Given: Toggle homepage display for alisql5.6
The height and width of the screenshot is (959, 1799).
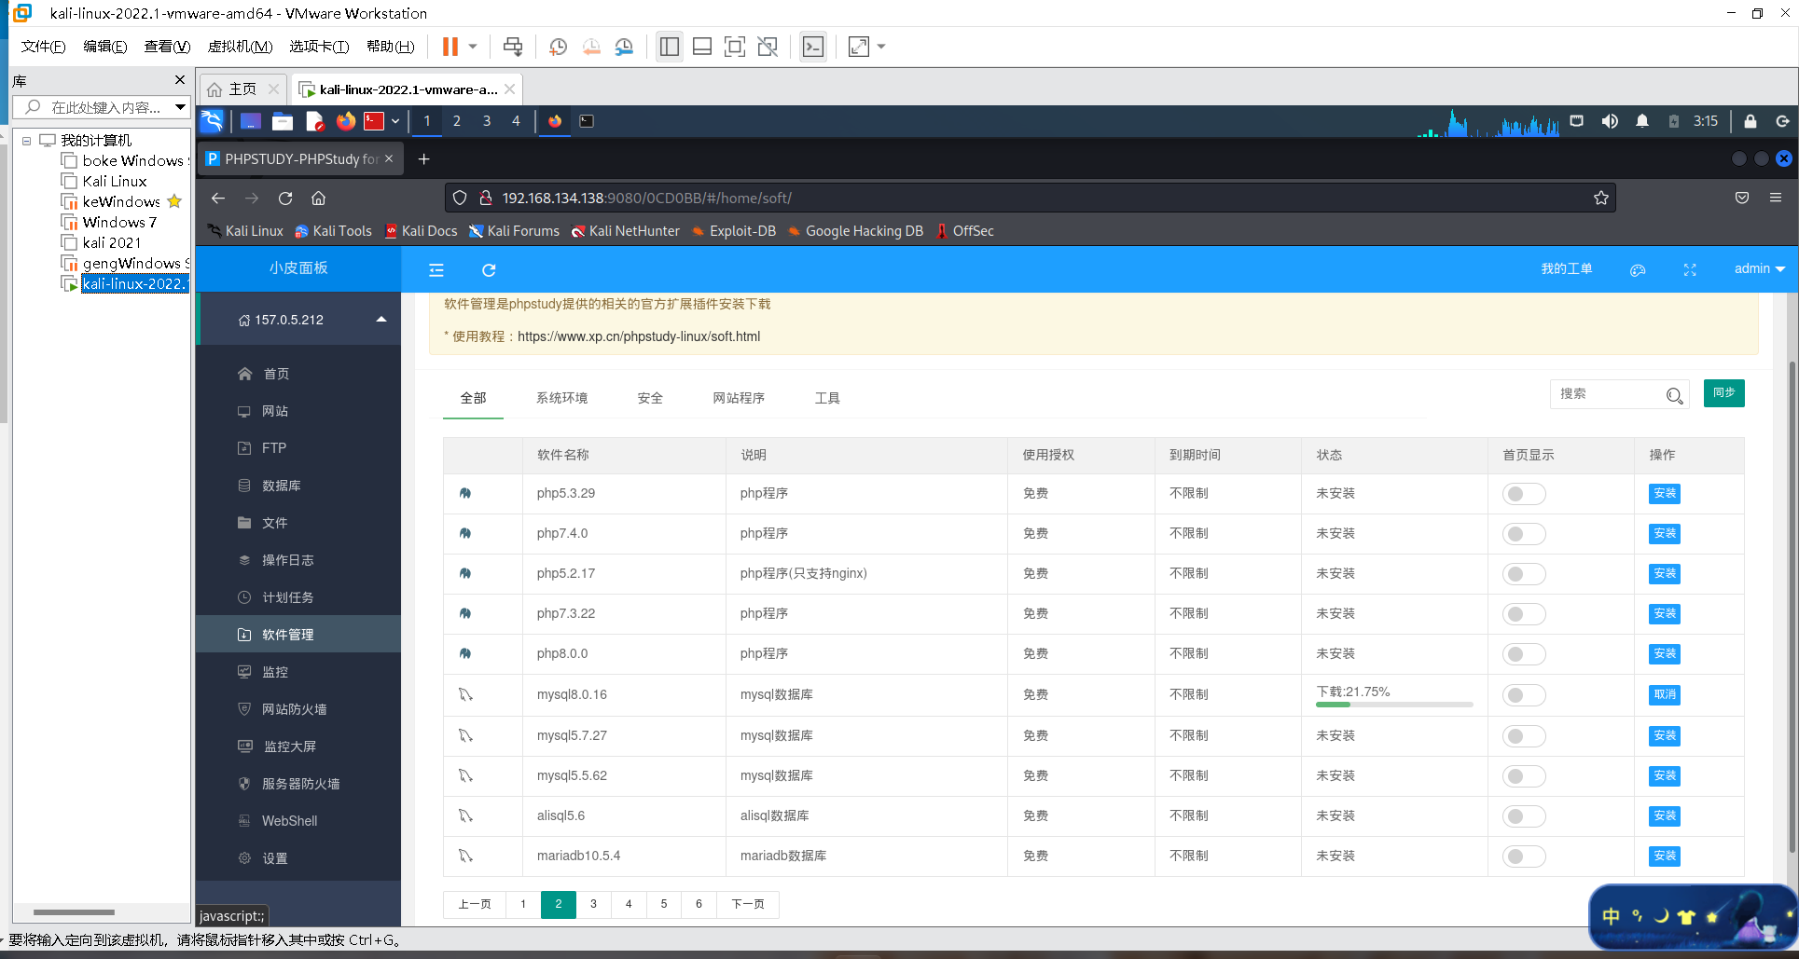Looking at the screenshot, I should 1524,816.
